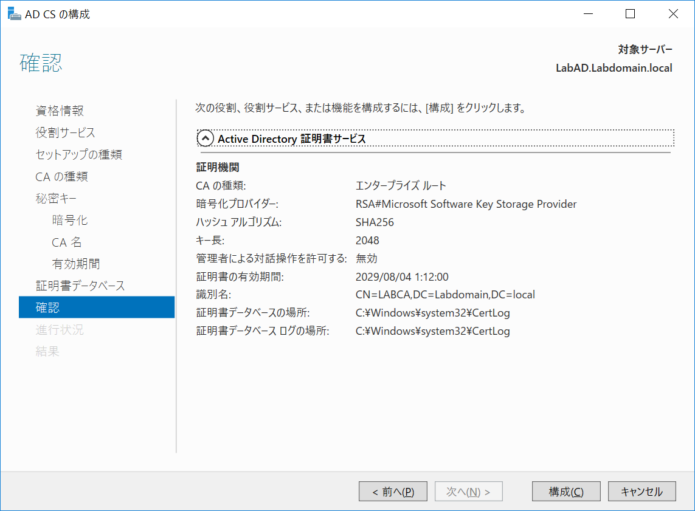Click the 無効 value
The width and height of the screenshot is (695, 511).
click(x=366, y=259)
